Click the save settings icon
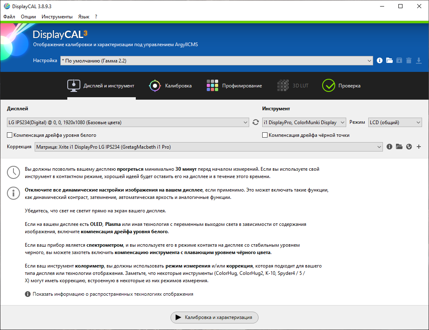Viewport: 429px width, 330px height. coord(399,60)
